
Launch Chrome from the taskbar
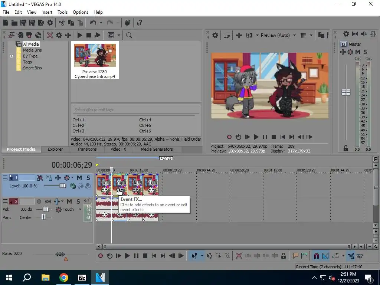click(64, 278)
